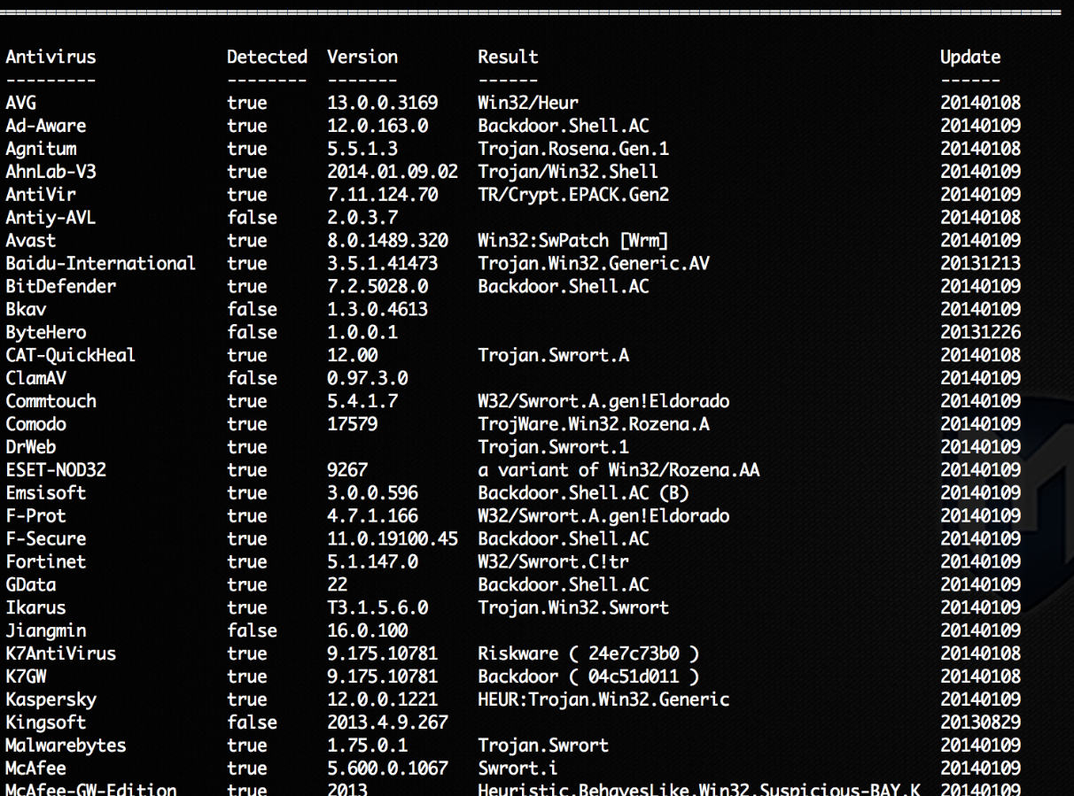This screenshot has height=796, width=1074.
Task: Click the Result column header
Action: pos(508,57)
